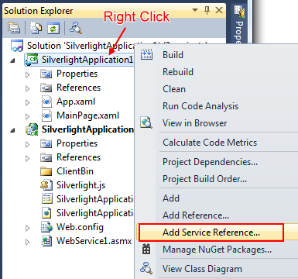Select Rebuild in the context menu

(178, 72)
